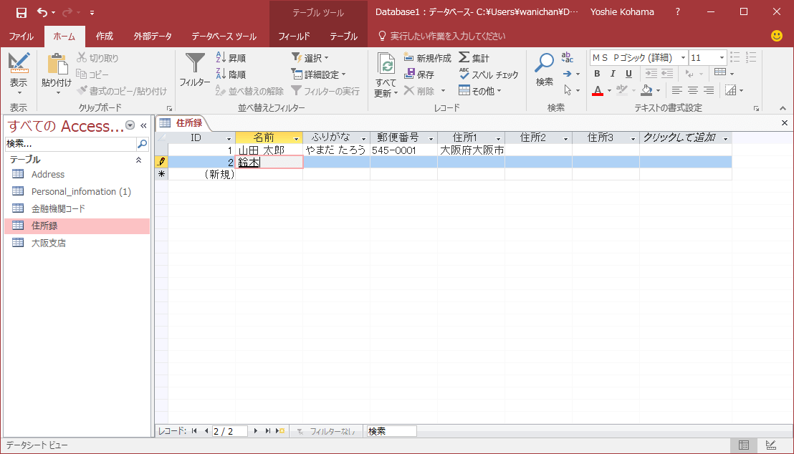Image resolution: width=794 pixels, height=454 pixels.
Task: Toggle Bold formatting
Action: pos(597,74)
